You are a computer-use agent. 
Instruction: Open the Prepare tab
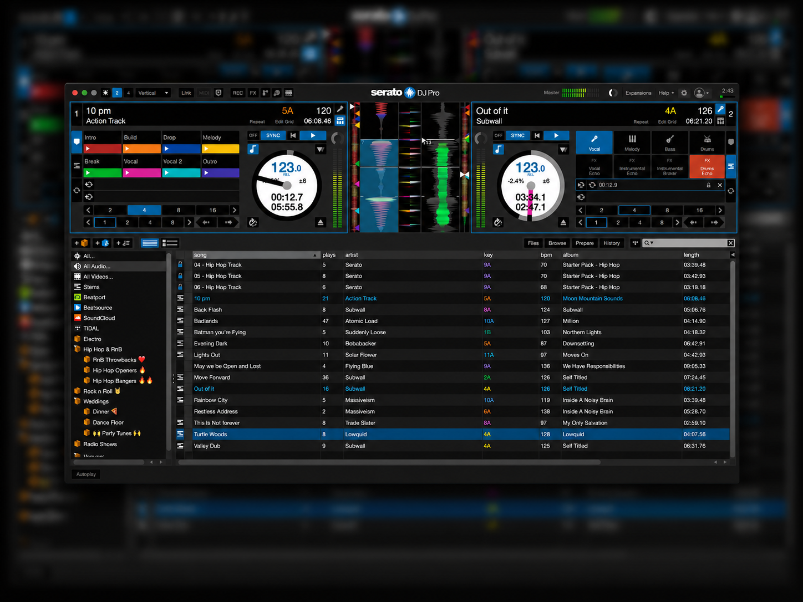[x=585, y=243]
